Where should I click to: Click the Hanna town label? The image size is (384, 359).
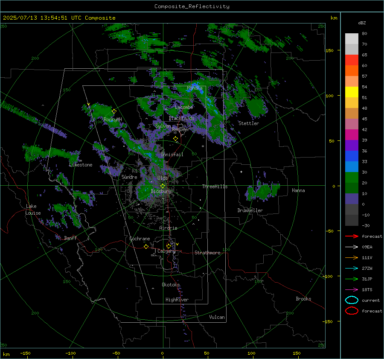[x=298, y=190]
